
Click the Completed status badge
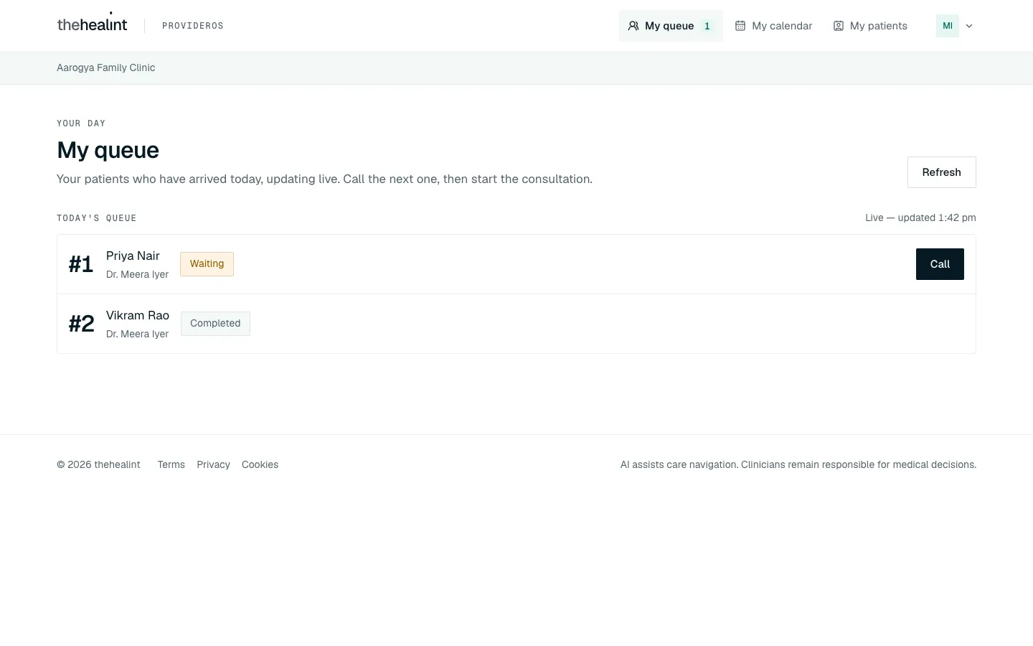[x=215, y=324]
